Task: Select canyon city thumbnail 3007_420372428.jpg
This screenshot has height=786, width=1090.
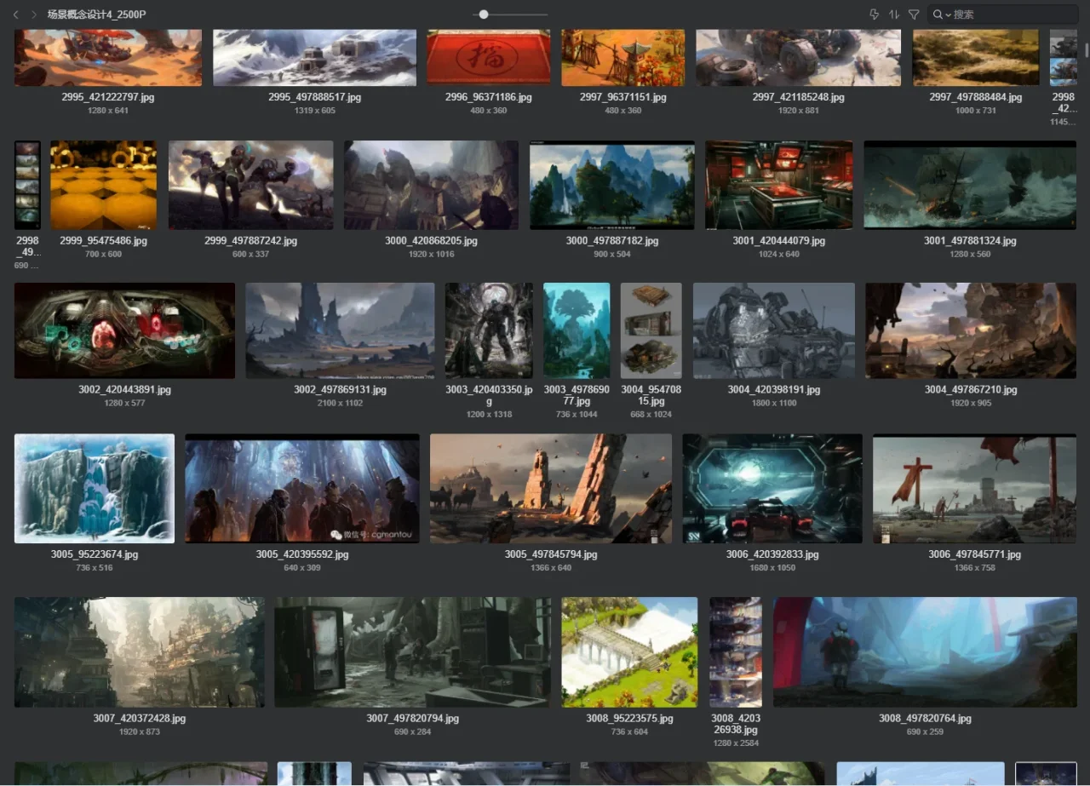Action: click(140, 652)
